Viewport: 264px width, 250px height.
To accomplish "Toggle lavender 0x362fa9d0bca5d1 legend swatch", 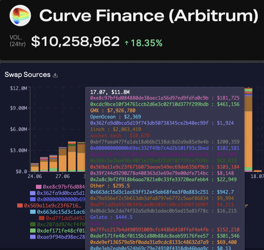I will point(32,193).
